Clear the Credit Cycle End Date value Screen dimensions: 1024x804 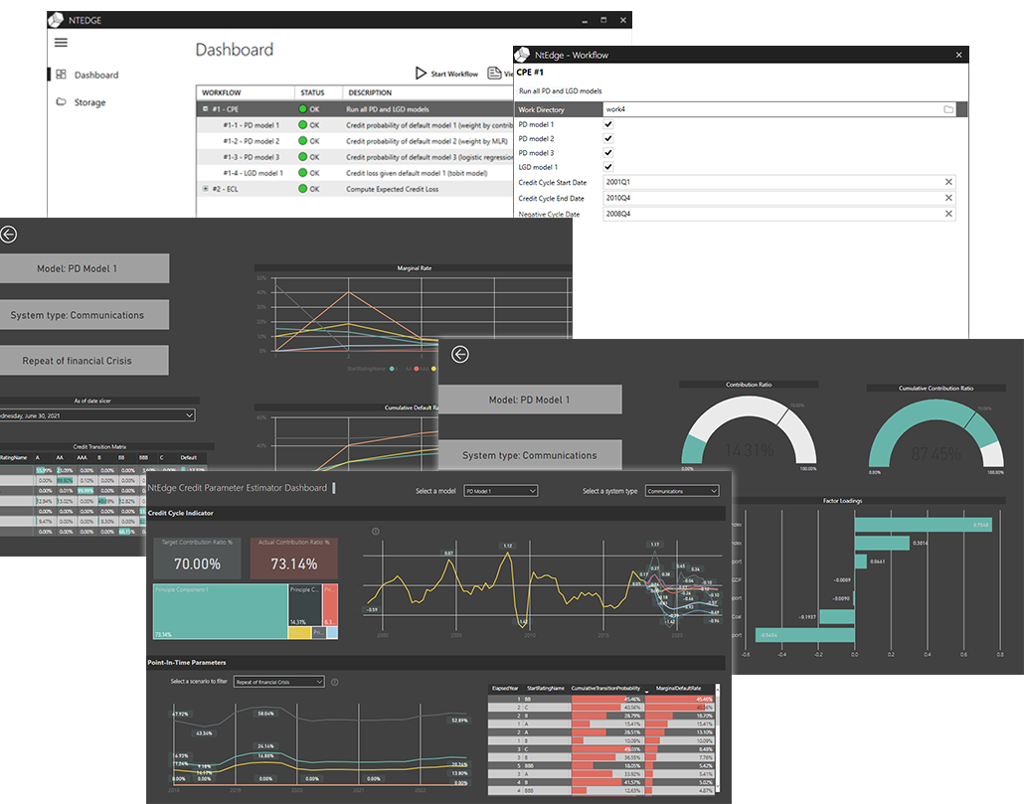point(948,198)
